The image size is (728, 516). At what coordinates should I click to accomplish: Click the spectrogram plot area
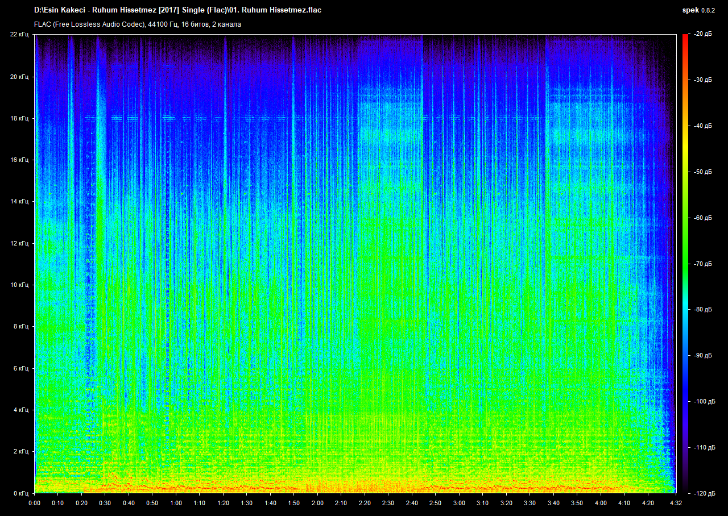click(x=355, y=264)
